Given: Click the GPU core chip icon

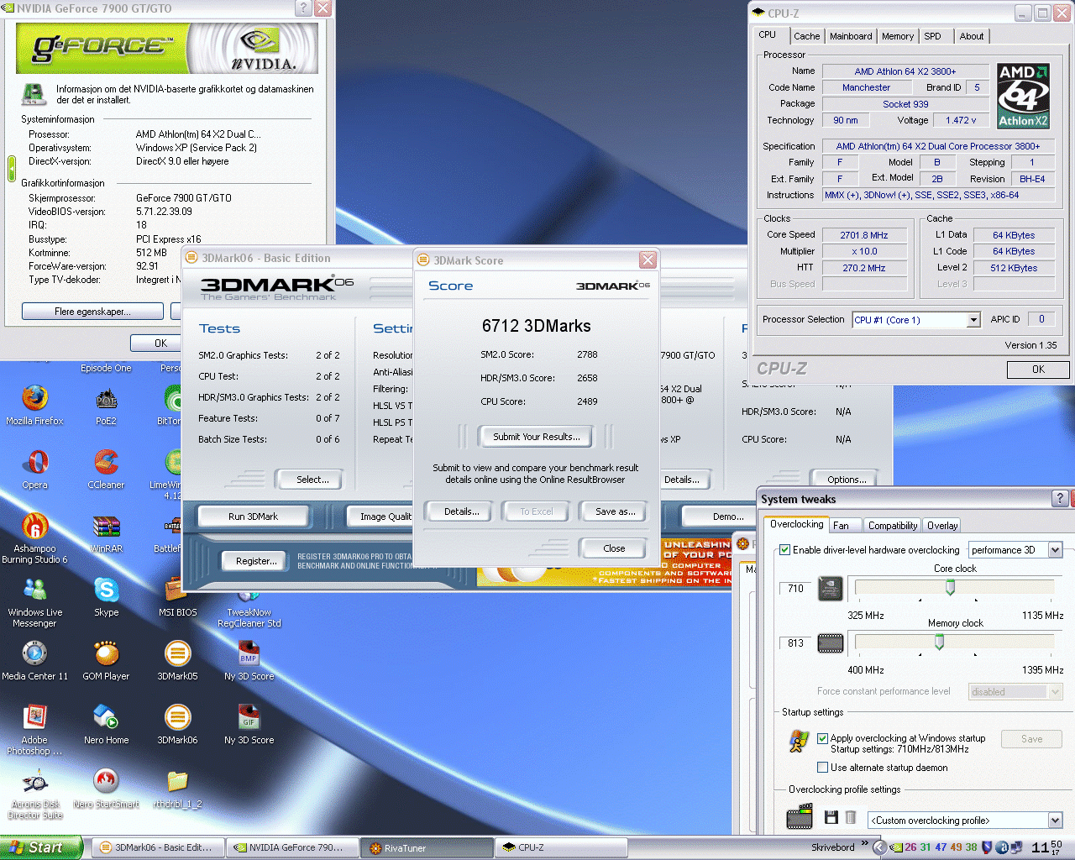Looking at the screenshot, I should 831,588.
